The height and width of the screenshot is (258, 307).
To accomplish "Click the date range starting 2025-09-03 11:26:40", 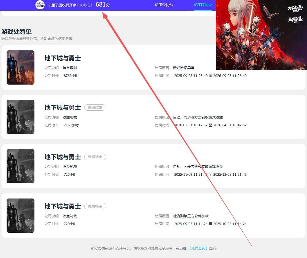I will coord(210,76).
